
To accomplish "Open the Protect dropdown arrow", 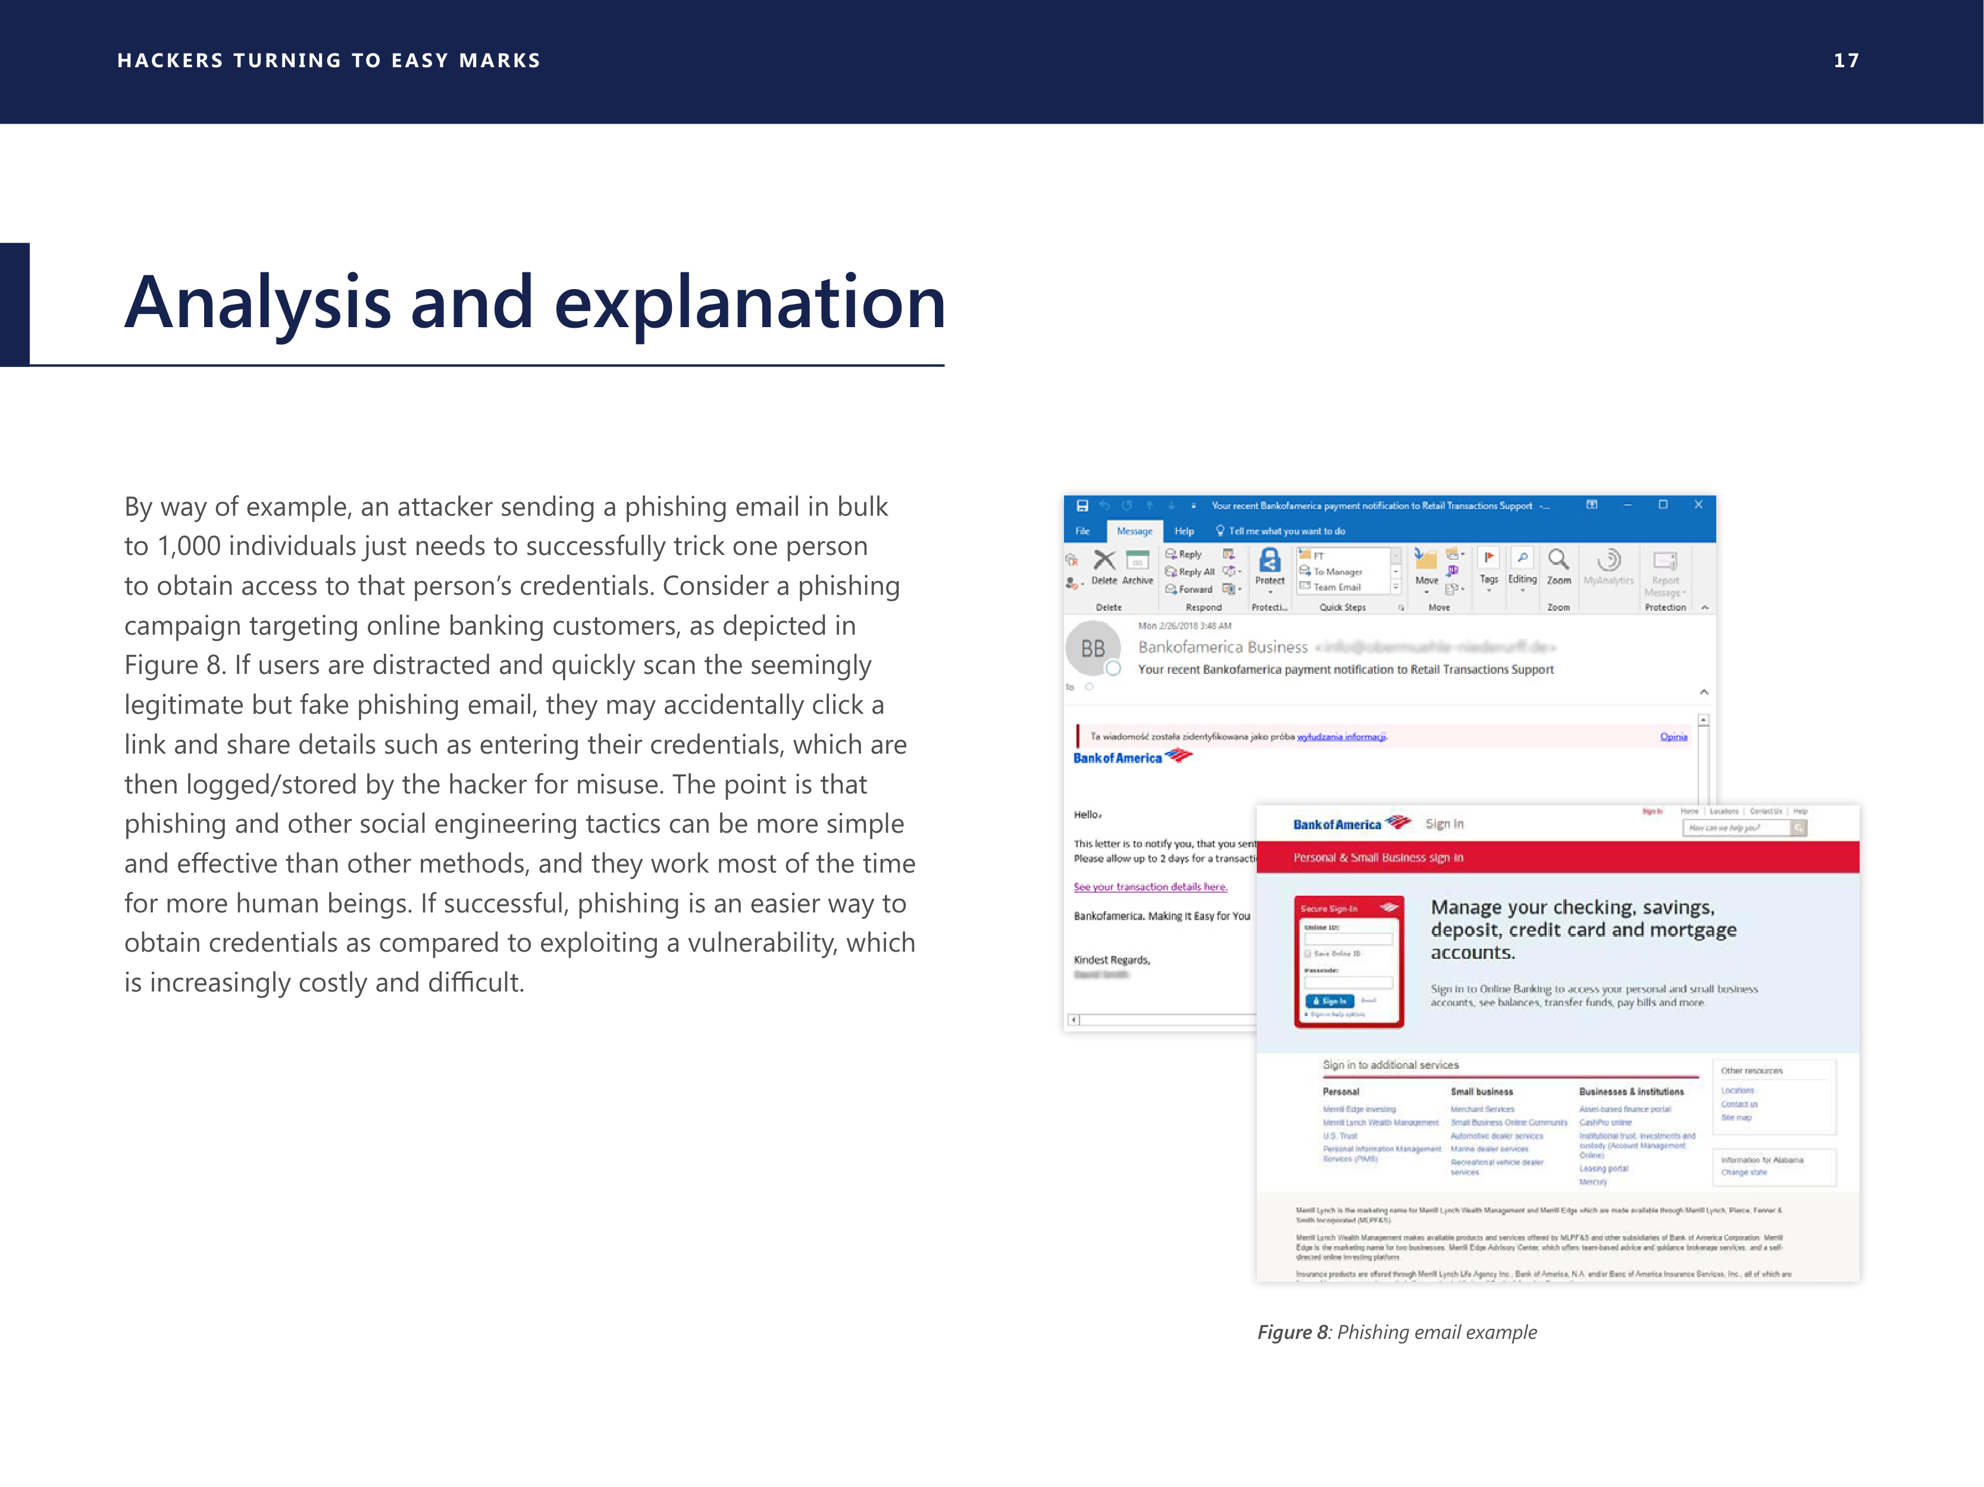I will (1270, 592).
